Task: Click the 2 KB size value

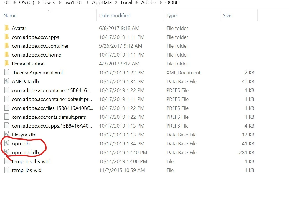Action: point(249,73)
